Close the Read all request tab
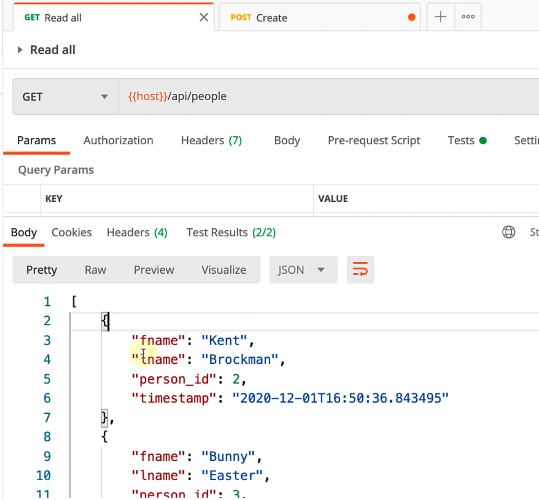The width and height of the screenshot is (539, 500). (x=204, y=17)
